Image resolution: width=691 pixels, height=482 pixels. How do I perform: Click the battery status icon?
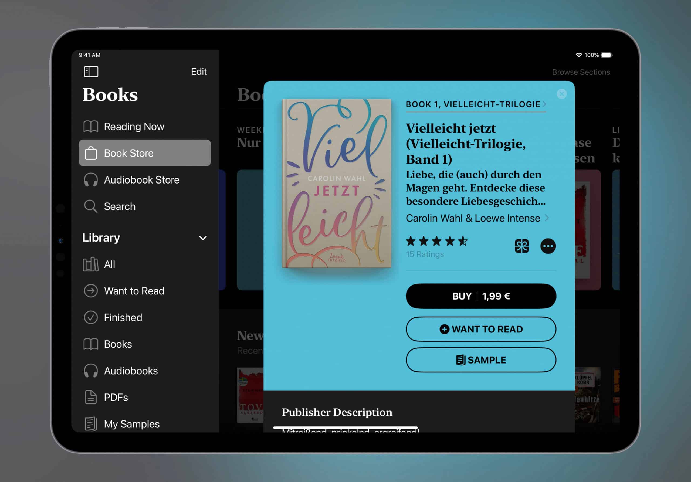pos(607,55)
